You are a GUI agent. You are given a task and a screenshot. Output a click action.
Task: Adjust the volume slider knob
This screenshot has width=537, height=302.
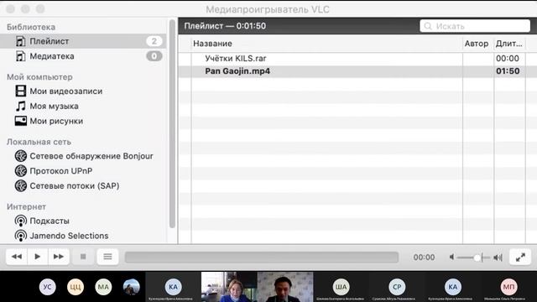[x=477, y=258]
